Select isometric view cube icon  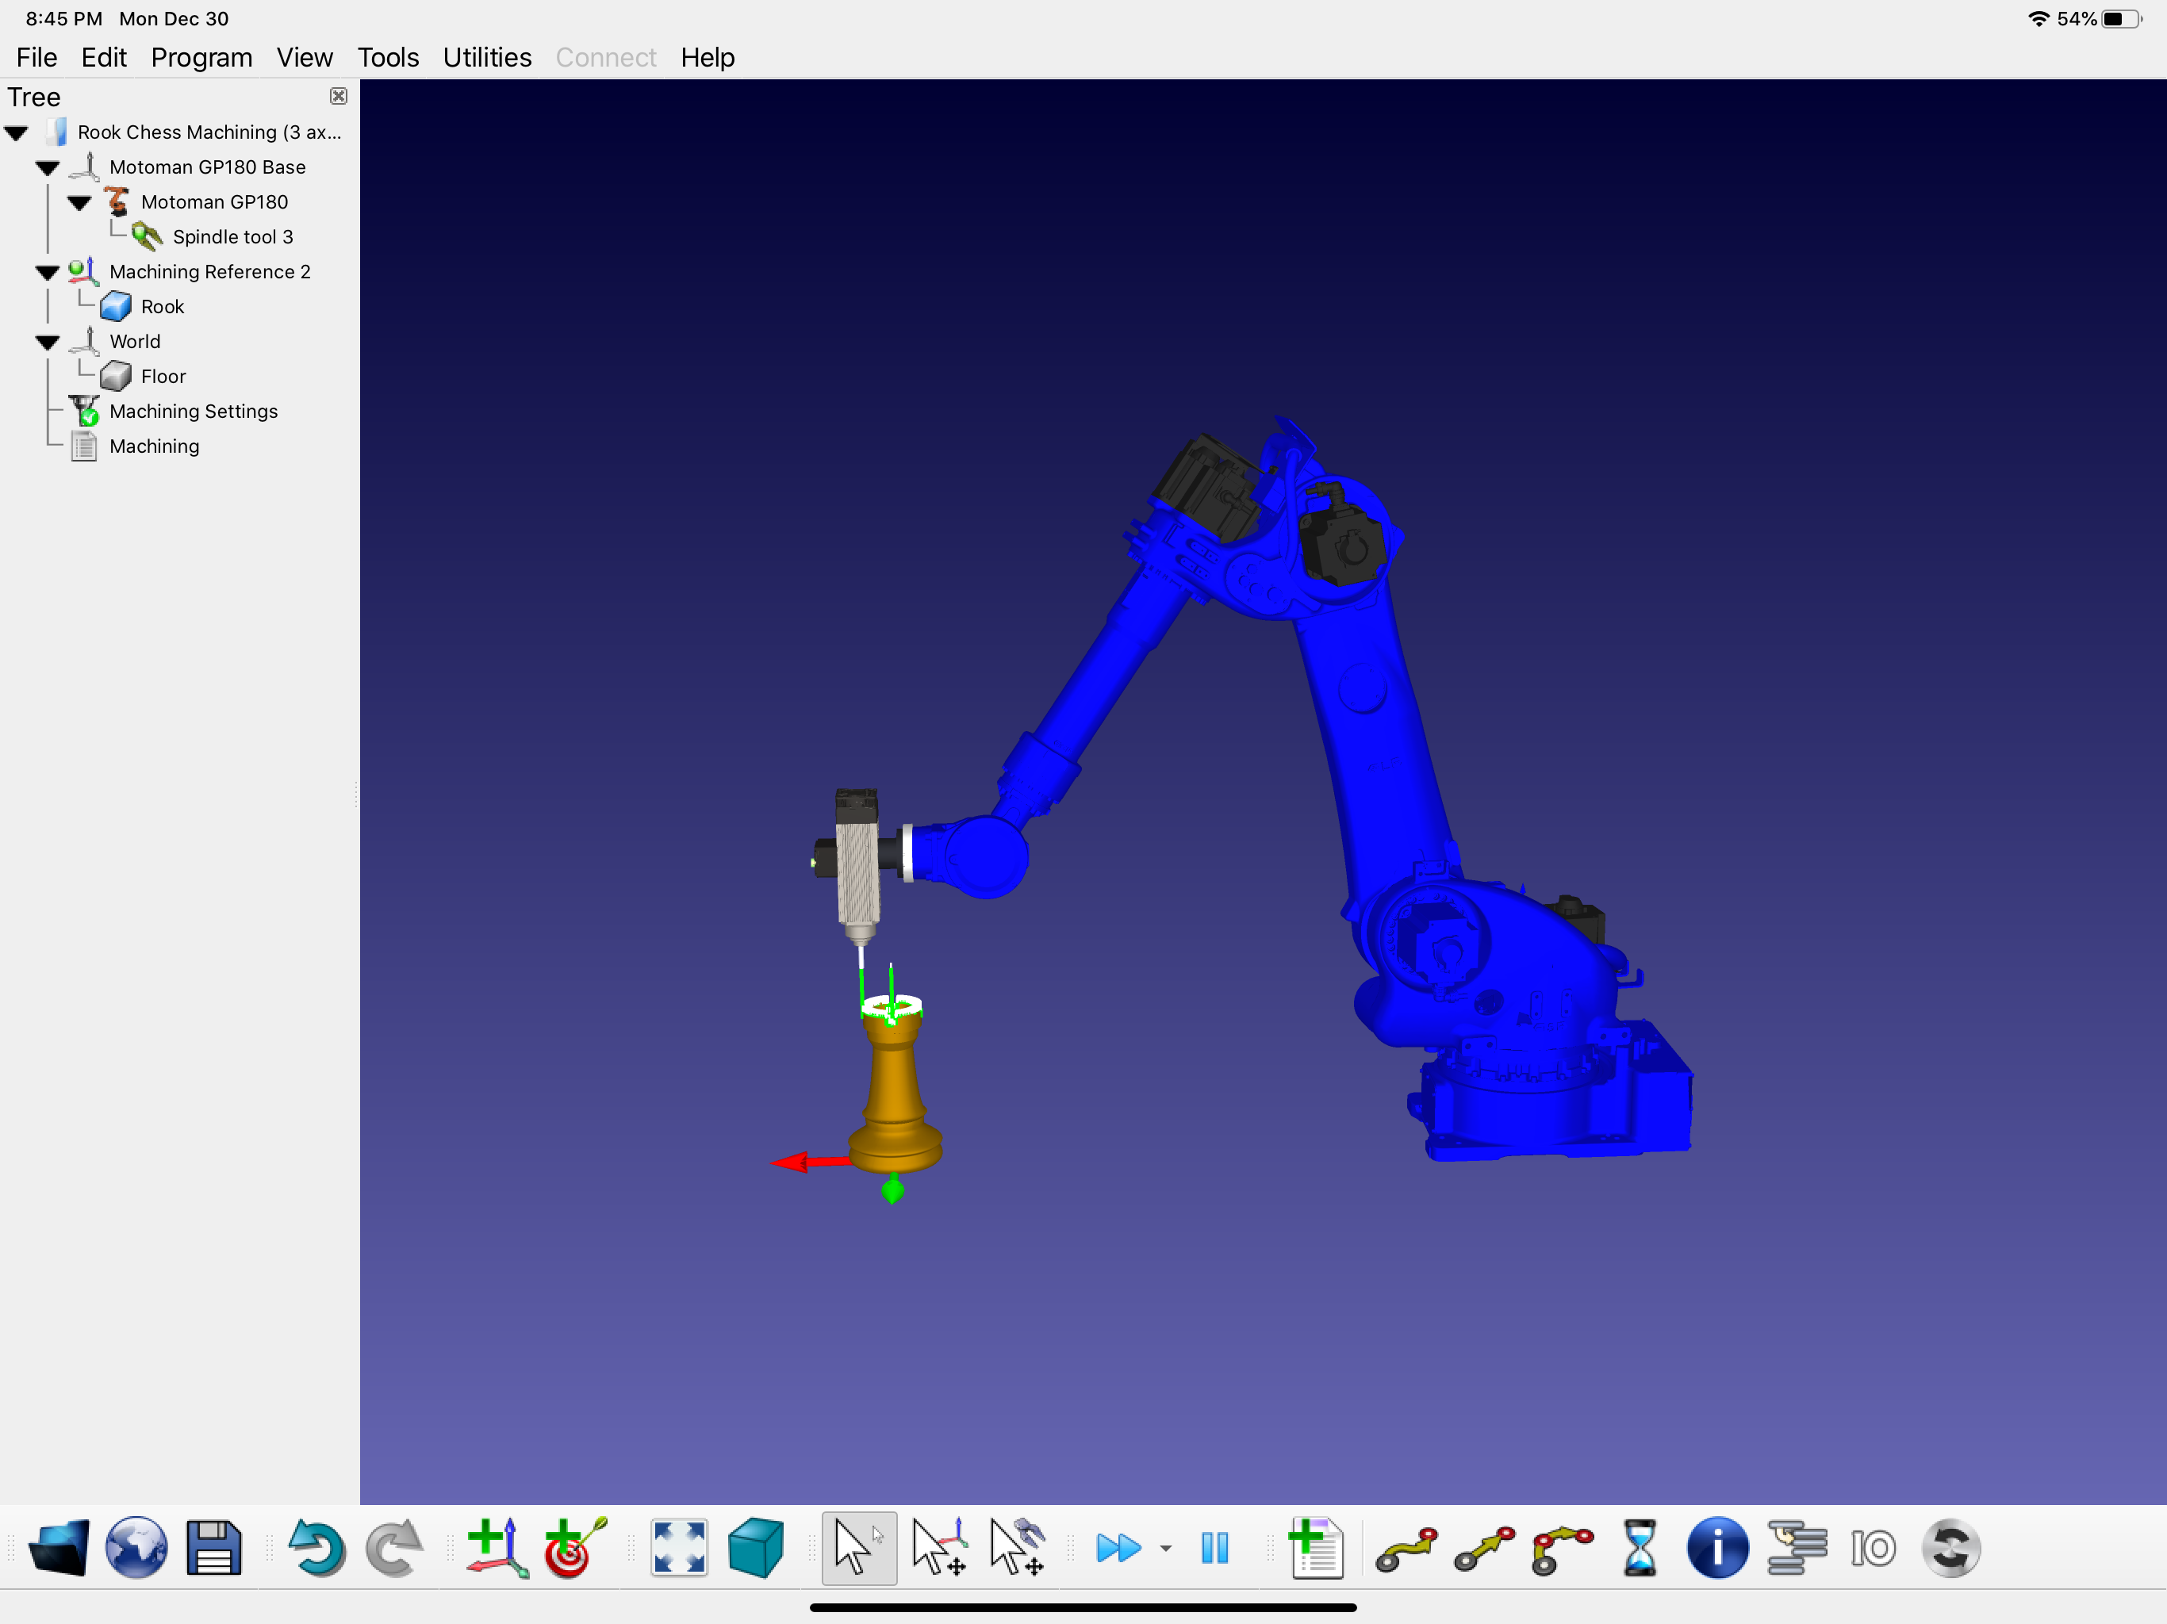point(756,1548)
